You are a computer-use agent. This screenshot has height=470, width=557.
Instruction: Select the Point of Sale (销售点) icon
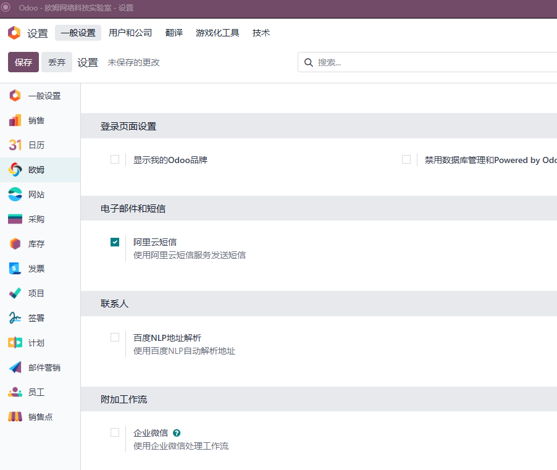15,417
